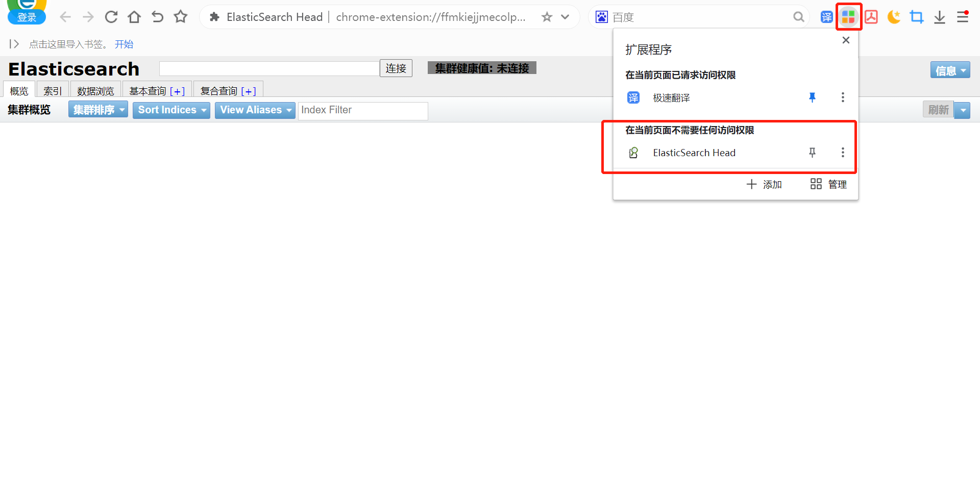Switch to the 索引 tab
Viewport: 980px width, 494px height.
tap(53, 91)
